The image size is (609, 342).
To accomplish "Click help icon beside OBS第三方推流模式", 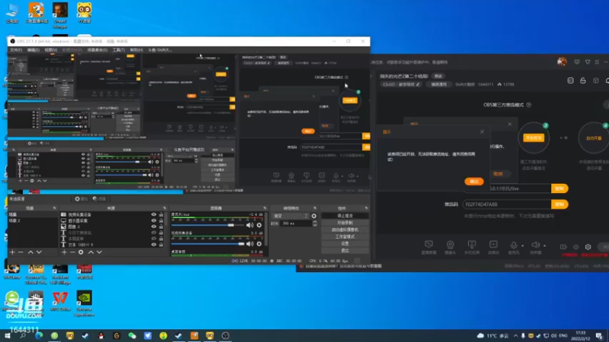I will pos(528,105).
